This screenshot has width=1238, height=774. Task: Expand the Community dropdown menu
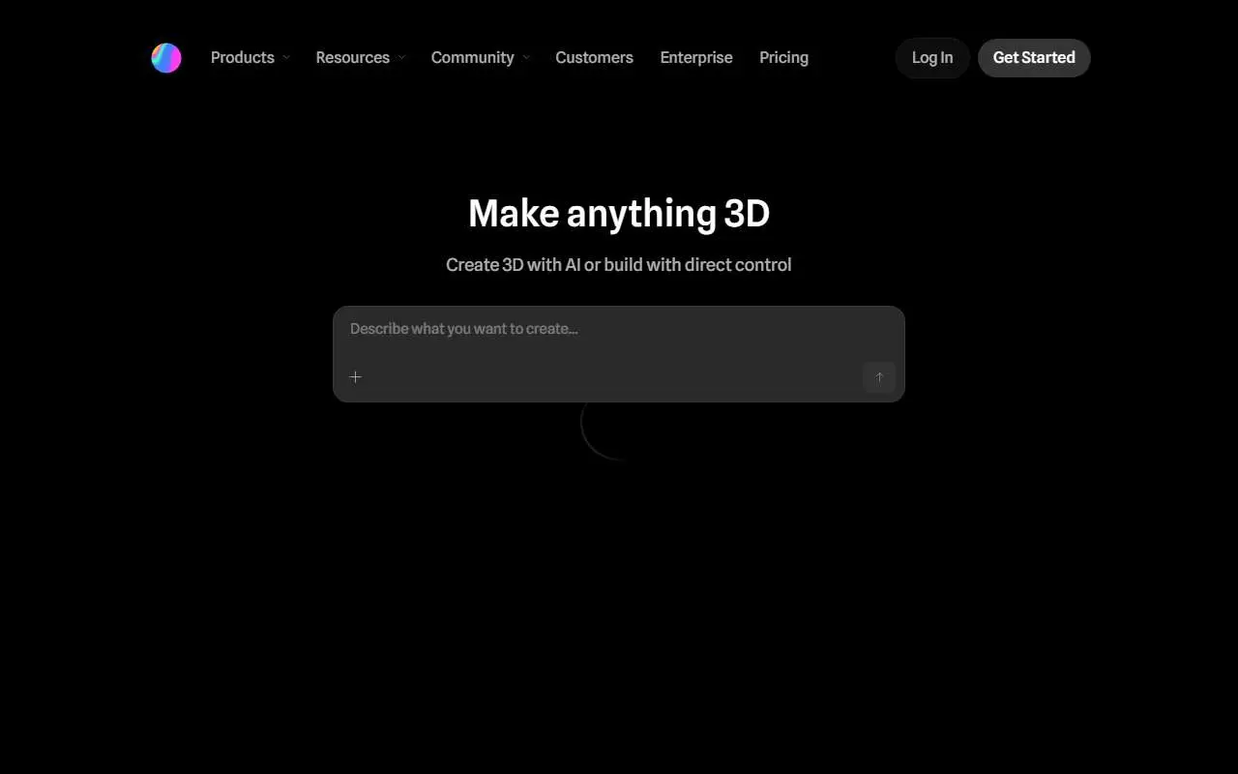click(481, 58)
